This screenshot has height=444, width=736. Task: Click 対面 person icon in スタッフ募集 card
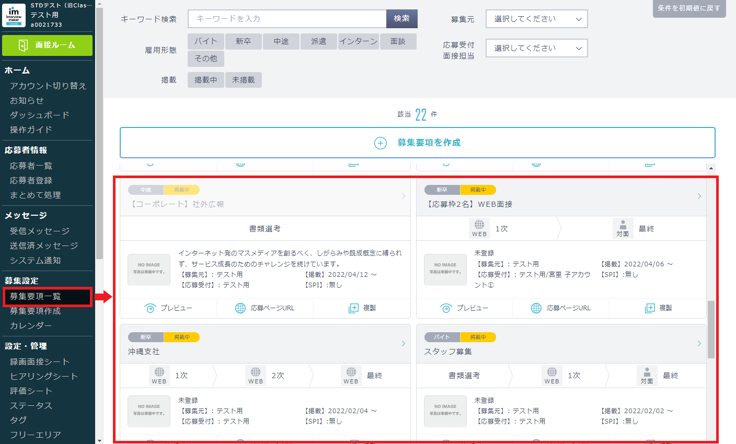click(x=647, y=376)
